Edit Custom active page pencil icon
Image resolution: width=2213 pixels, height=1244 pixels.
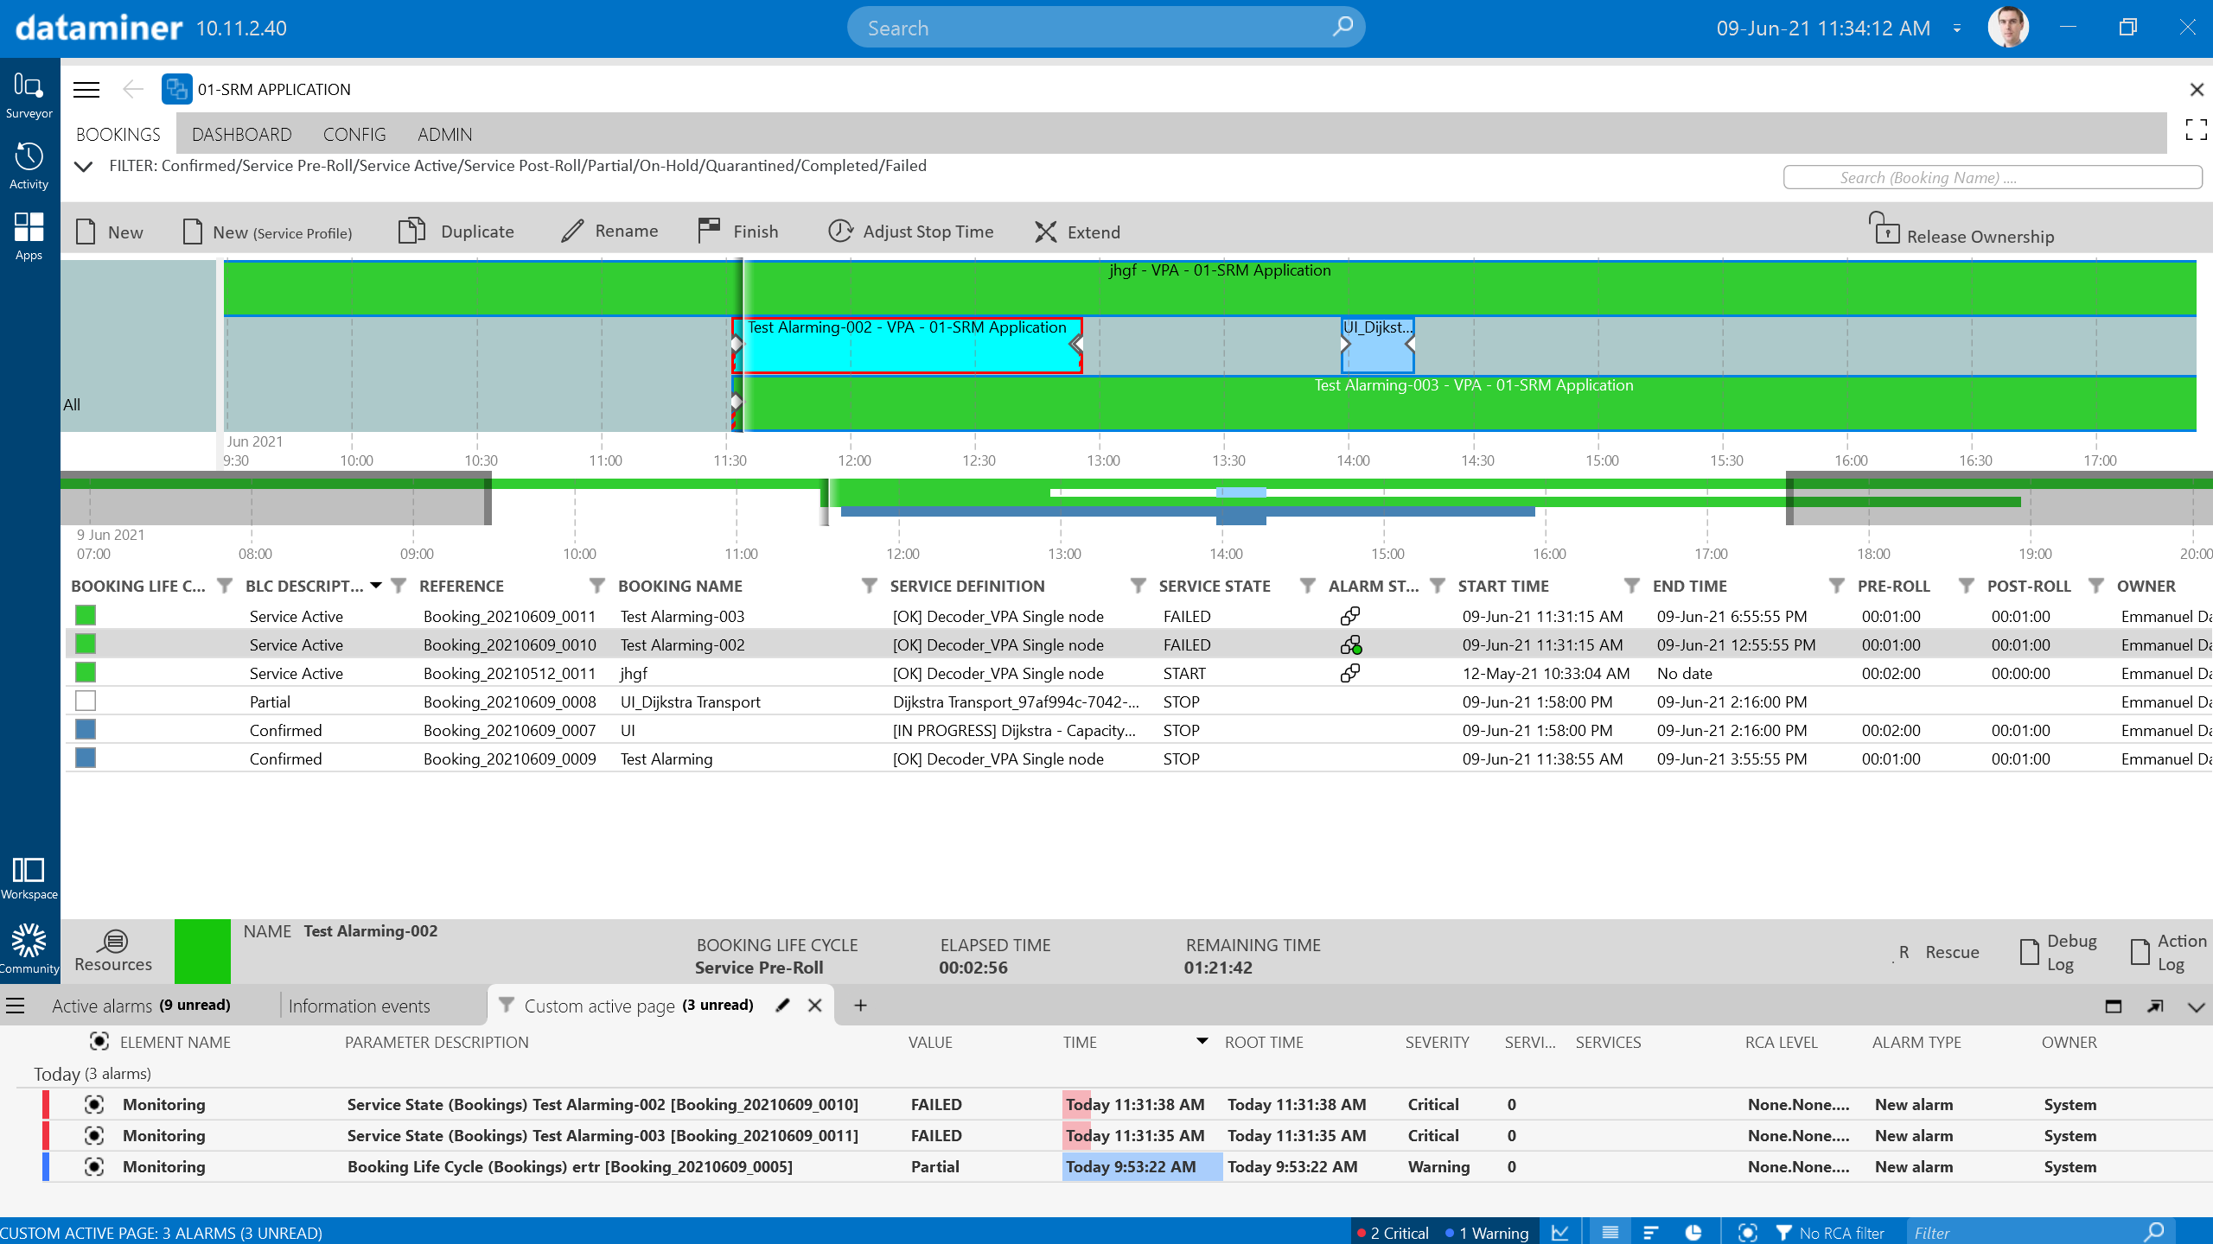pos(782,1005)
